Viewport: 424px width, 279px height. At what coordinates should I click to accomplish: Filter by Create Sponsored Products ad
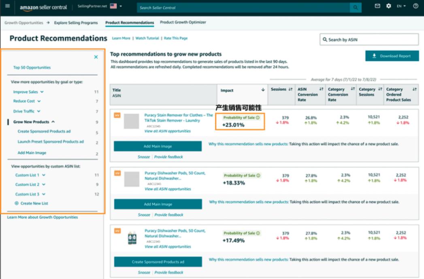pyautogui.click(x=44, y=131)
